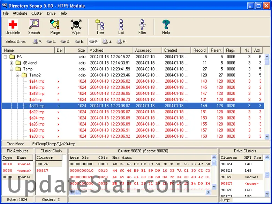Viewport: 272px width, 204px height.
Task: Select drive F:
Action: click(x=93, y=41)
